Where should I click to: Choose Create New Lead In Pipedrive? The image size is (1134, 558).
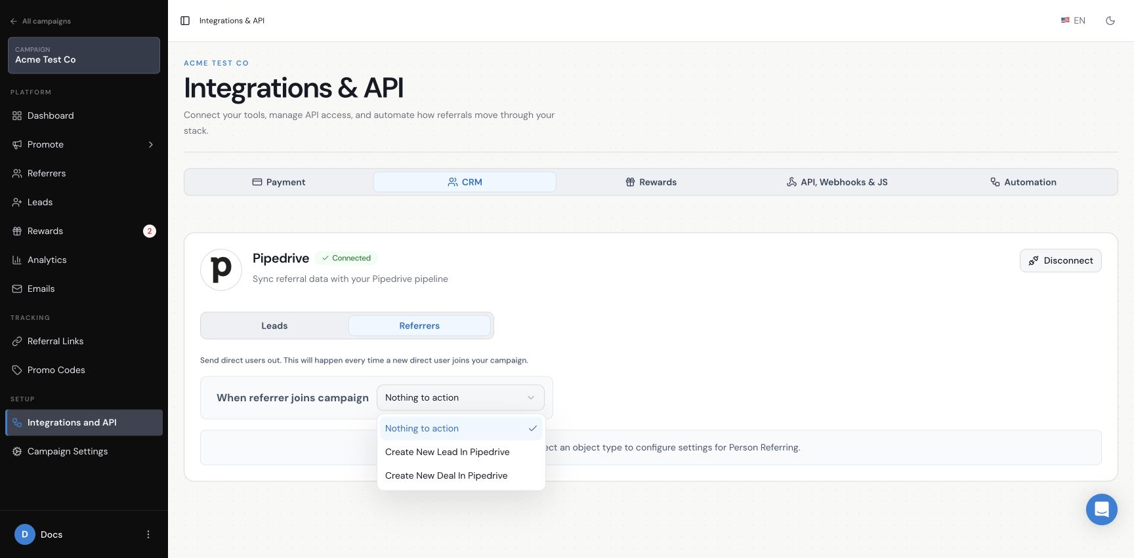(x=461, y=452)
